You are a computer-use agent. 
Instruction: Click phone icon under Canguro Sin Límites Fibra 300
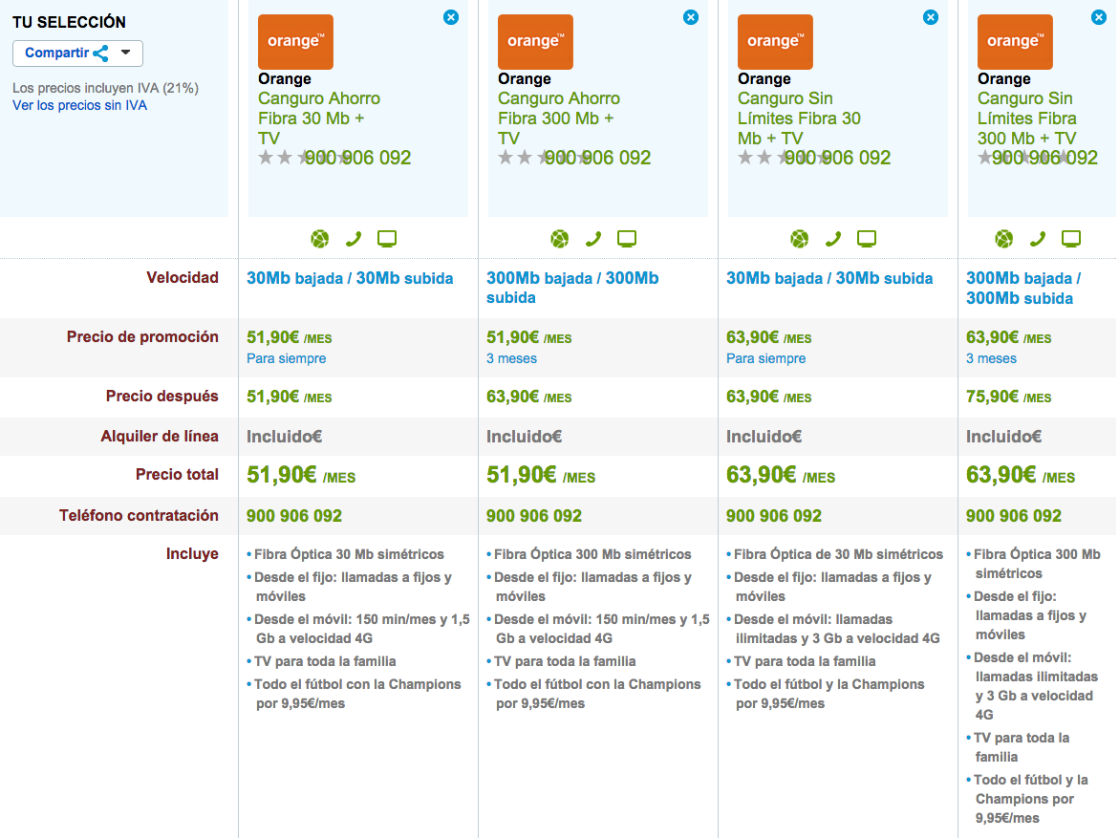click(1038, 239)
